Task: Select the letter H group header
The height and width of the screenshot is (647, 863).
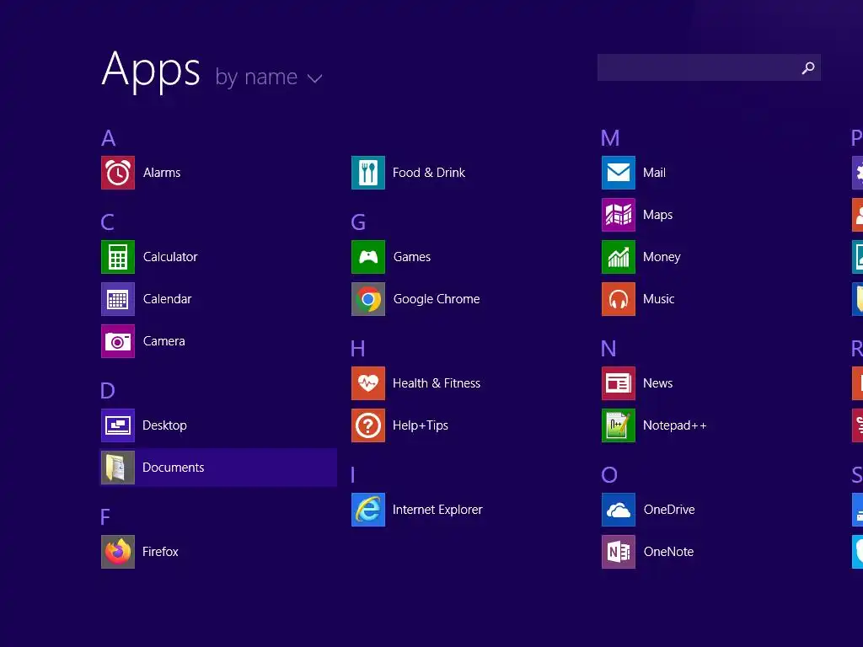Action: pyautogui.click(x=357, y=349)
